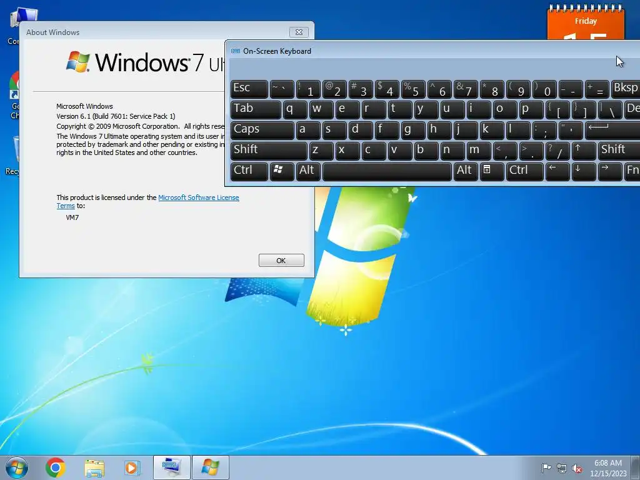Viewport: 640px width, 480px height.
Task: Click the muted volume tray icon
Action: coord(577,468)
